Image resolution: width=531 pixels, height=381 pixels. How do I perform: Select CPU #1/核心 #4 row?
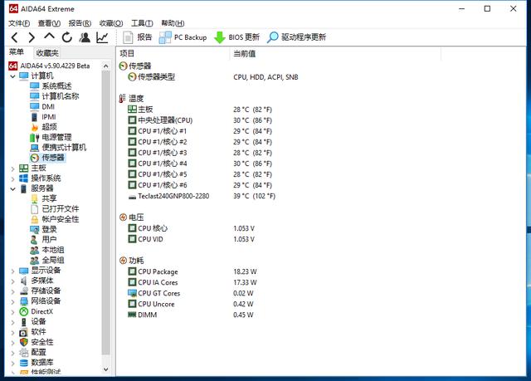click(x=200, y=164)
